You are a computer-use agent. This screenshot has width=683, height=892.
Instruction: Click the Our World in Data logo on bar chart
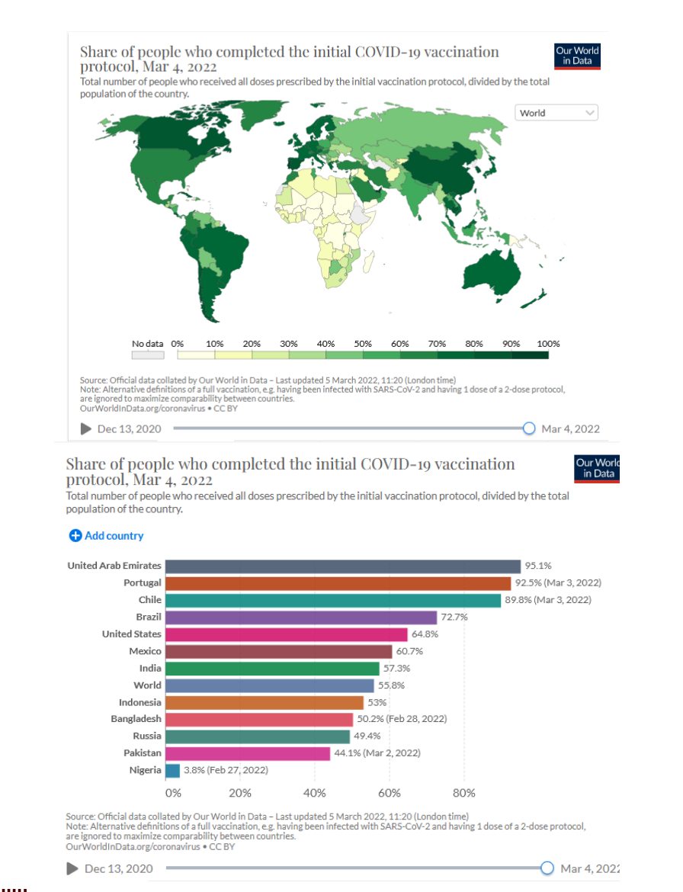[x=597, y=468]
